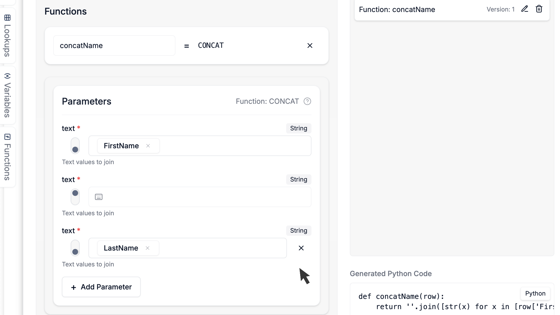Remove the FirstName tag
This screenshot has height=315, width=560.
pyautogui.click(x=148, y=146)
